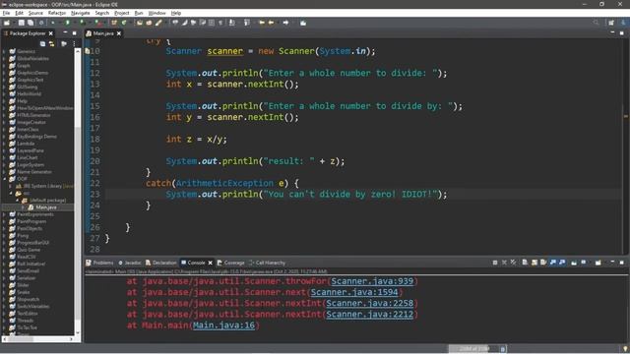Screen dimensions: 630x354
Task: Click Remove All Terminated Launches console icon
Action: click(514, 263)
